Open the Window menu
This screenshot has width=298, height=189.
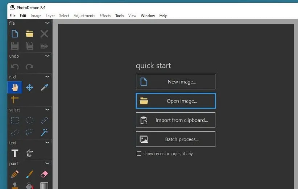tap(148, 16)
